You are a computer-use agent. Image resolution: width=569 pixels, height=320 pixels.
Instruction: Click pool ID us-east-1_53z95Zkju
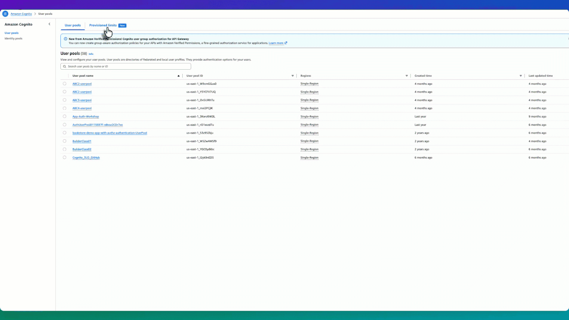(200, 133)
